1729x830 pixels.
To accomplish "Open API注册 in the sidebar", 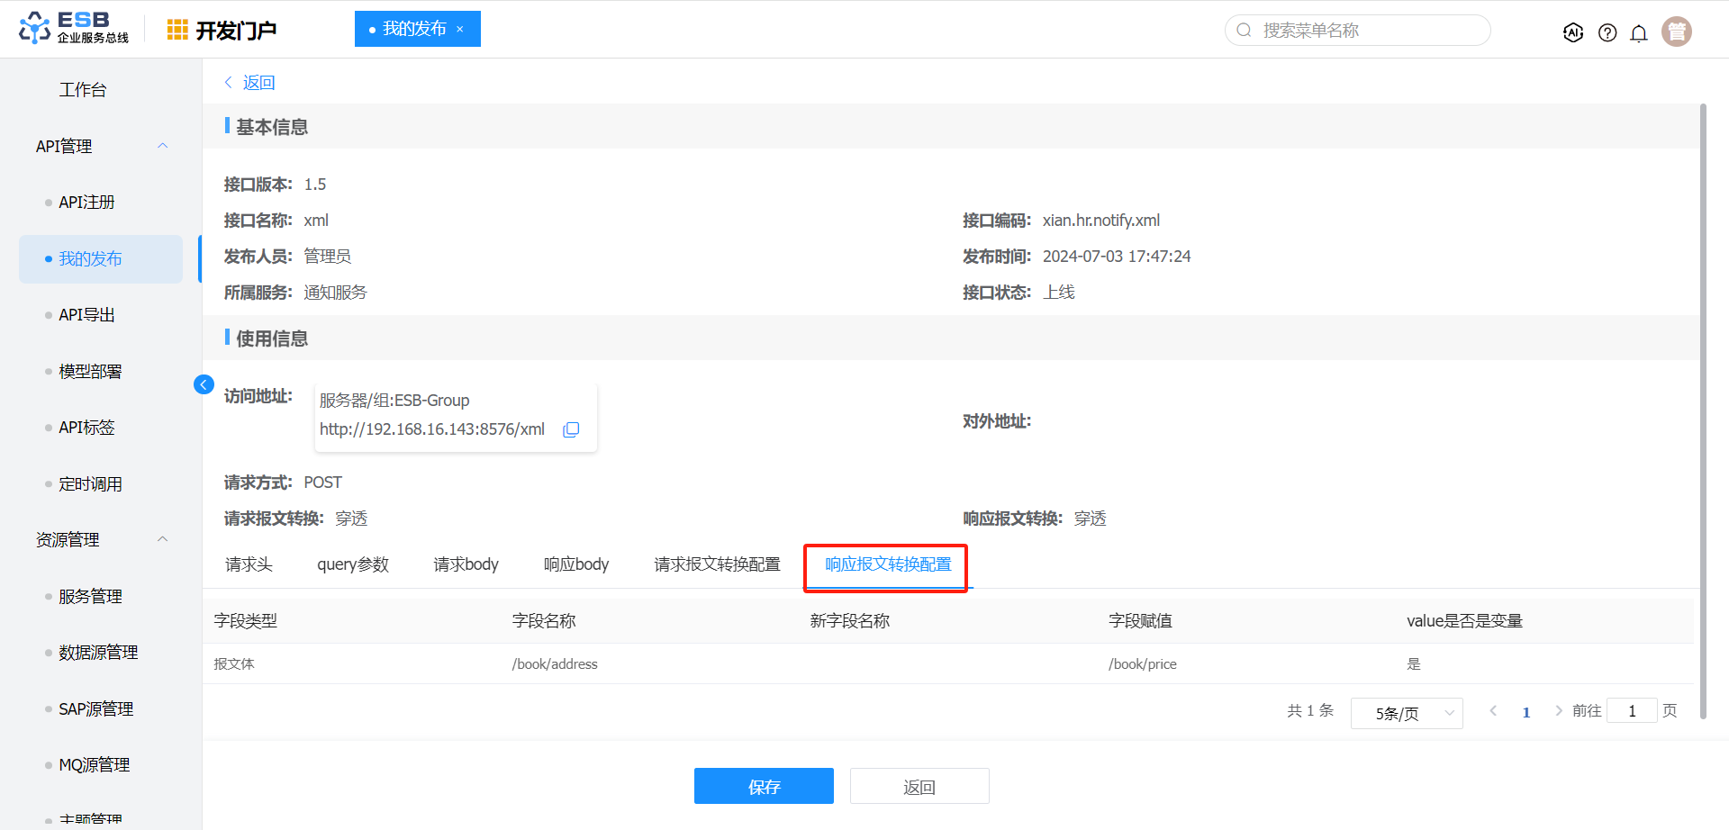I will 86,203.
